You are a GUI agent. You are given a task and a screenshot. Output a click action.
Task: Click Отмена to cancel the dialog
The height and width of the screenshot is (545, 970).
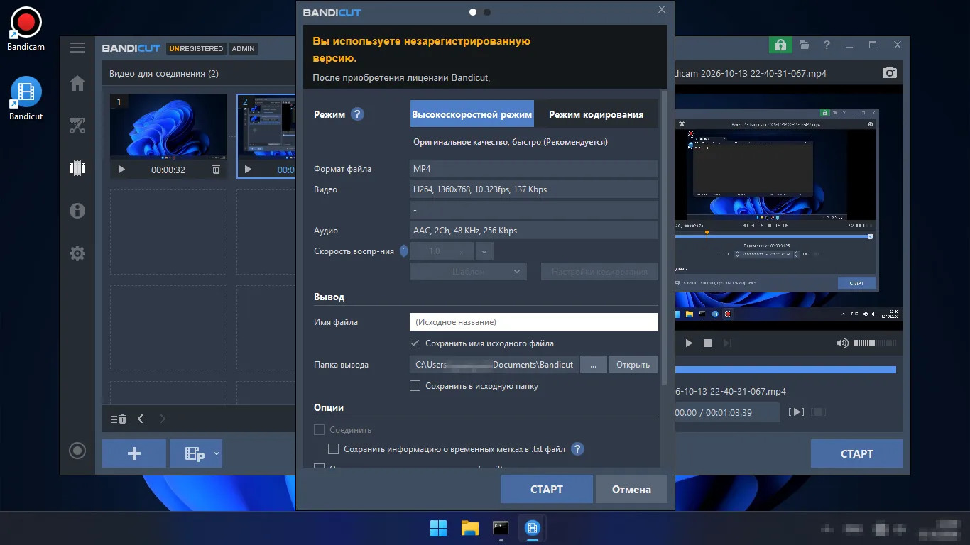click(631, 489)
